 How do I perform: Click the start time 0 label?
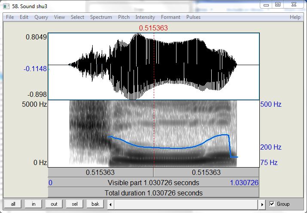click(x=51, y=183)
